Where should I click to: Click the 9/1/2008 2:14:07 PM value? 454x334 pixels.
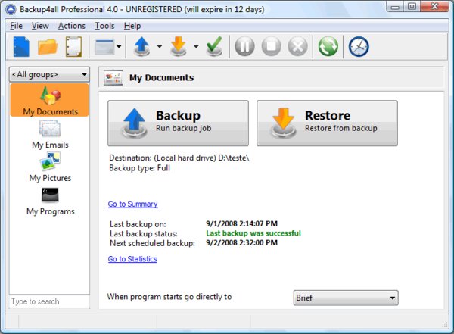(x=242, y=223)
